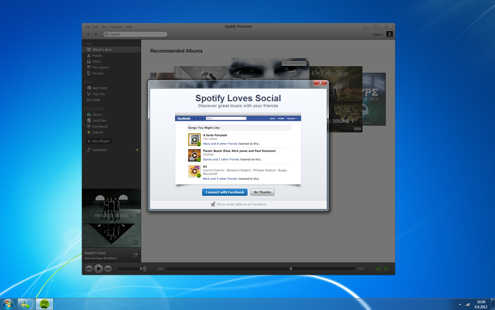The image size is (495, 310).
Task: Play Plastic Beach thumbnail in dialog
Action: [194, 155]
